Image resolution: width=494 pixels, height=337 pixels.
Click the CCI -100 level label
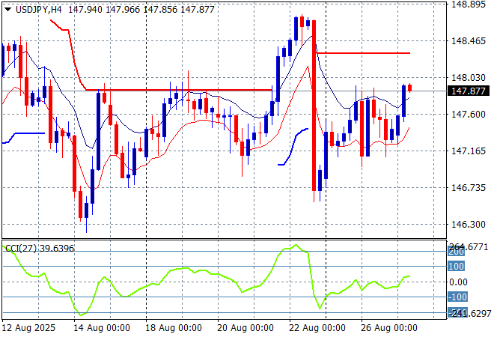(x=458, y=297)
